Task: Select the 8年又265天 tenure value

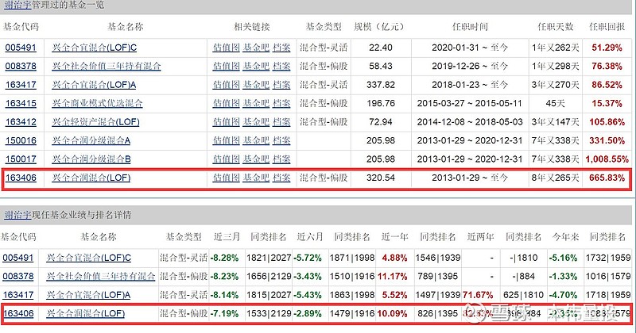Action: click(555, 178)
